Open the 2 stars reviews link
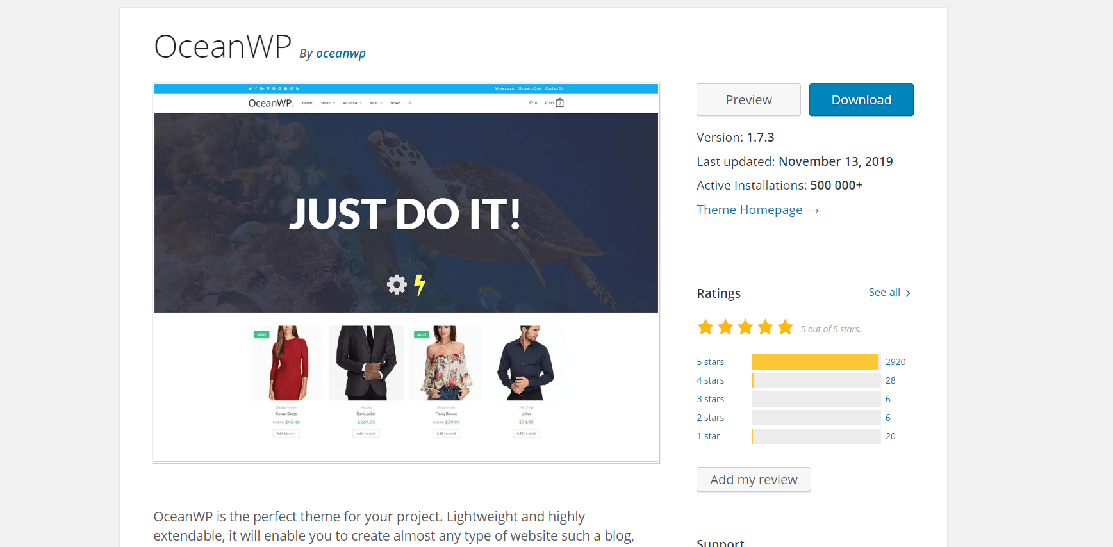Viewport: 1113px width, 547px height. tap(711, 418)
